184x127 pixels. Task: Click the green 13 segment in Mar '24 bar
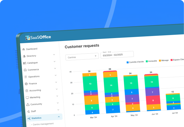pyautogui.click(x=90, y=83)
